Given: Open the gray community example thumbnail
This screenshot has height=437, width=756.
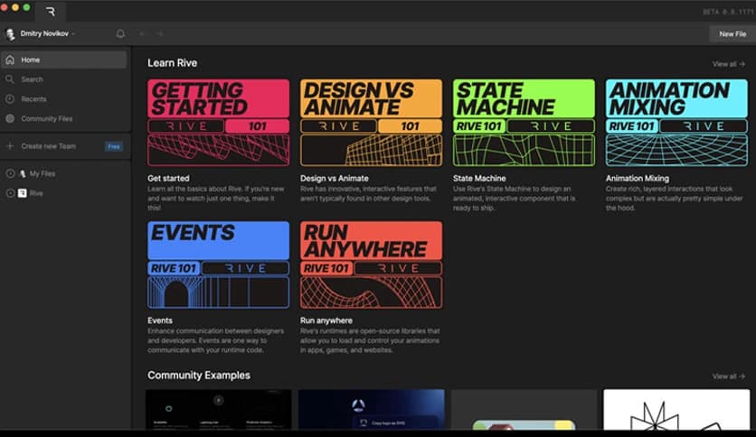Looking at the screenshot, I should coord(524,409).
